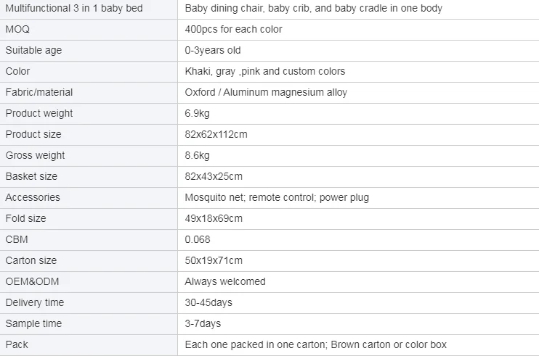This screenshot has height=356, width=539.
Task: Click the "0-3years old" value
Action: click(213, 51)
